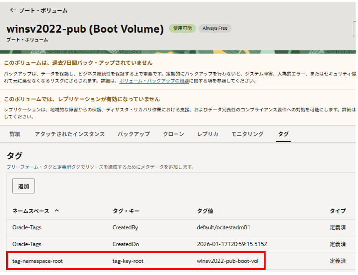
Task: Select the タグ tab
Action: coord(283,134)
